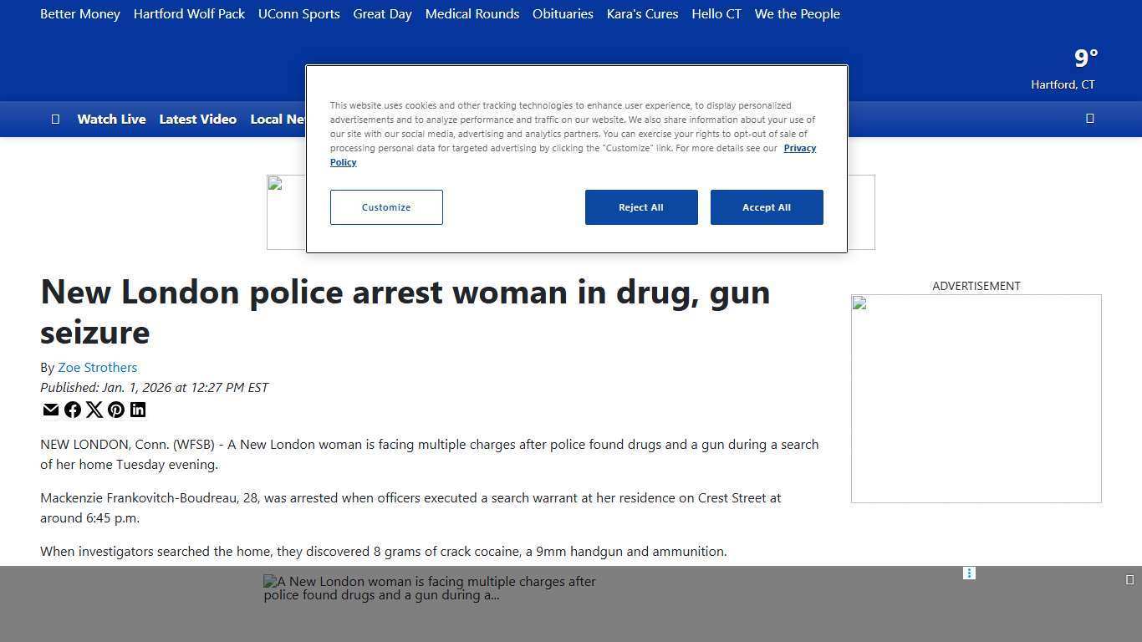This screenshot has width=1142, height=642.
Task: Share the article via the email icon
Action: pyautogui.click(x=51, y=410)
